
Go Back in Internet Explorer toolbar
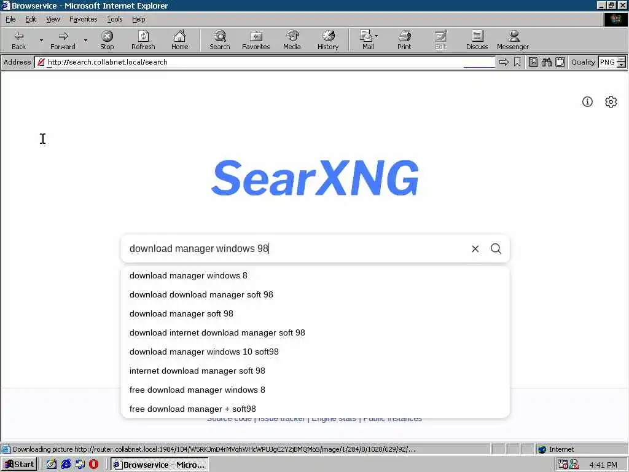coord(18,40)
